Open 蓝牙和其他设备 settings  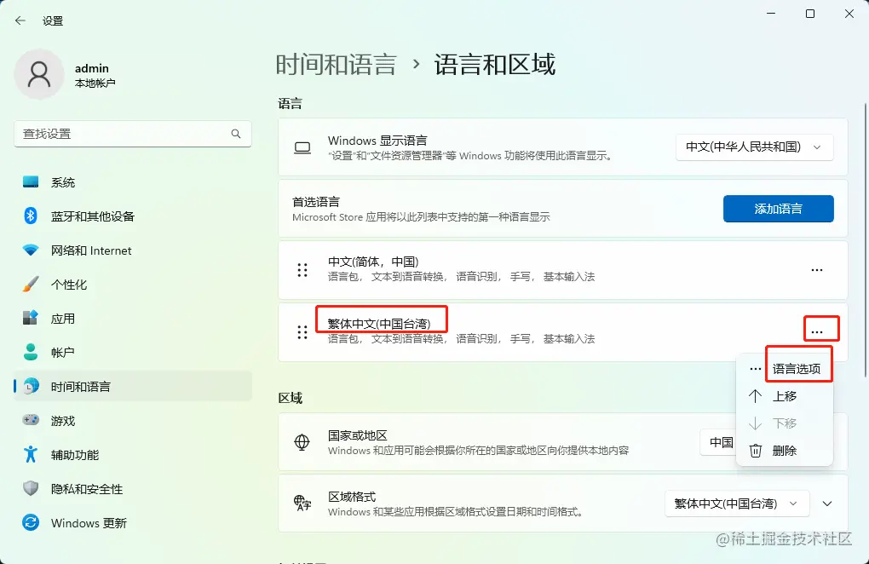tap(133, 216)
